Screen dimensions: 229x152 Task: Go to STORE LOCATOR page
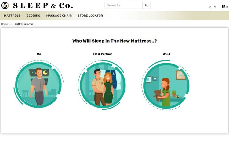90,16
